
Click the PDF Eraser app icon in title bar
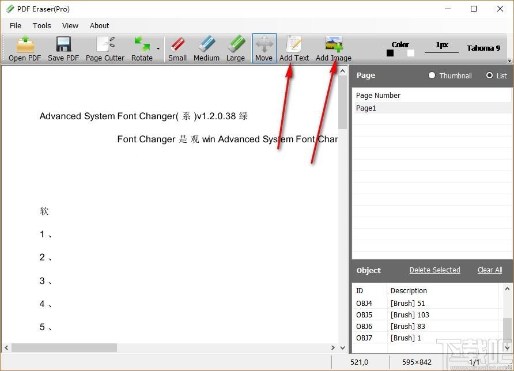(10, 9)
